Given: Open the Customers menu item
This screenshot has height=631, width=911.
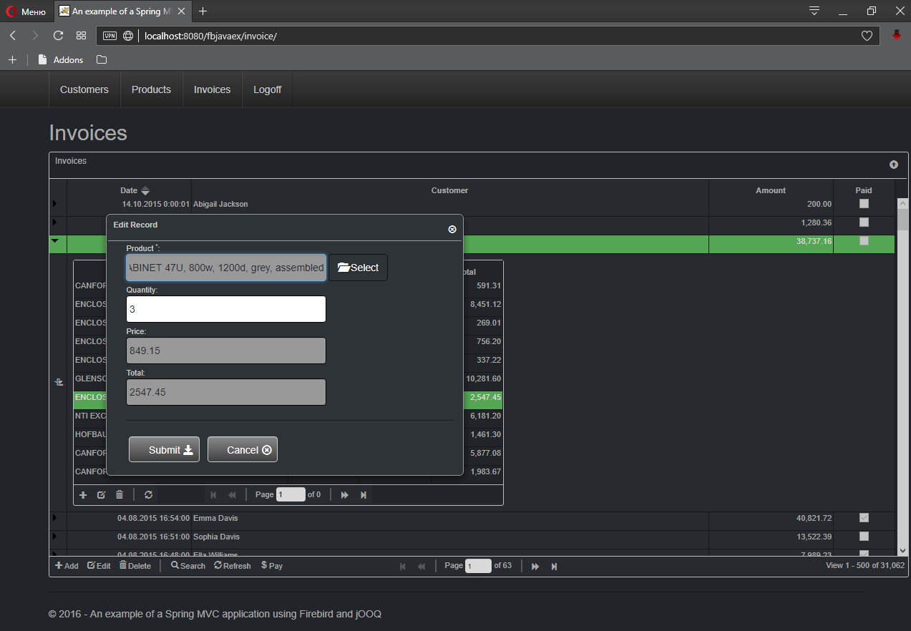Looking at the screenshot, I should click(84, 89).
